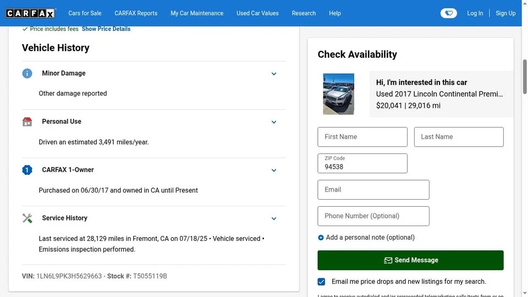Focus the Phone Number field

[x=373, y=216]
